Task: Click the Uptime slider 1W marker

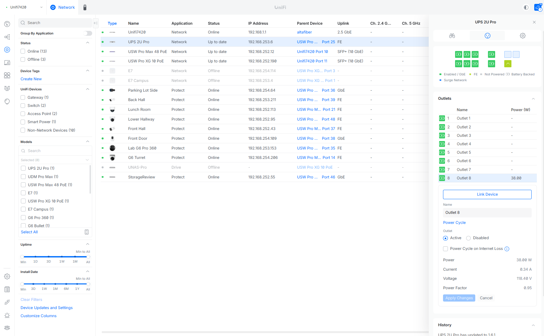Action: [62, 257]
